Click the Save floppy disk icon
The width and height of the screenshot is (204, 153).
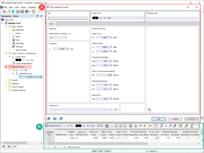22,12
